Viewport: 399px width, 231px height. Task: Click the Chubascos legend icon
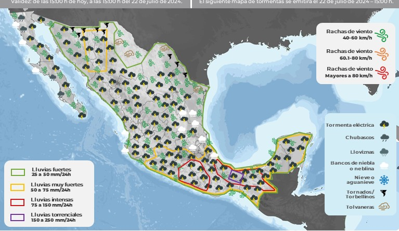[x=384, y=138]
